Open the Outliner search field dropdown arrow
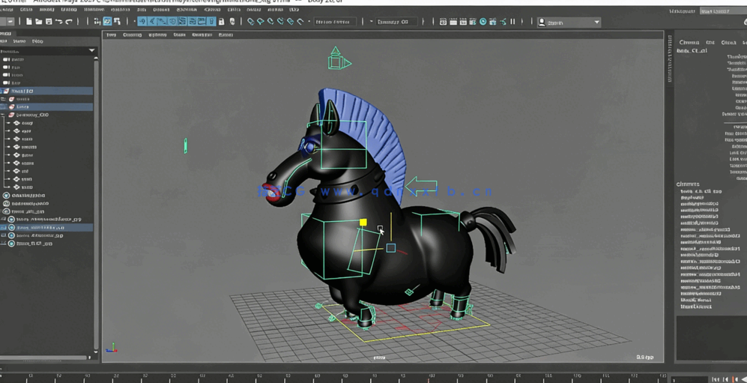The image size is (747, 383). point(91,51)
